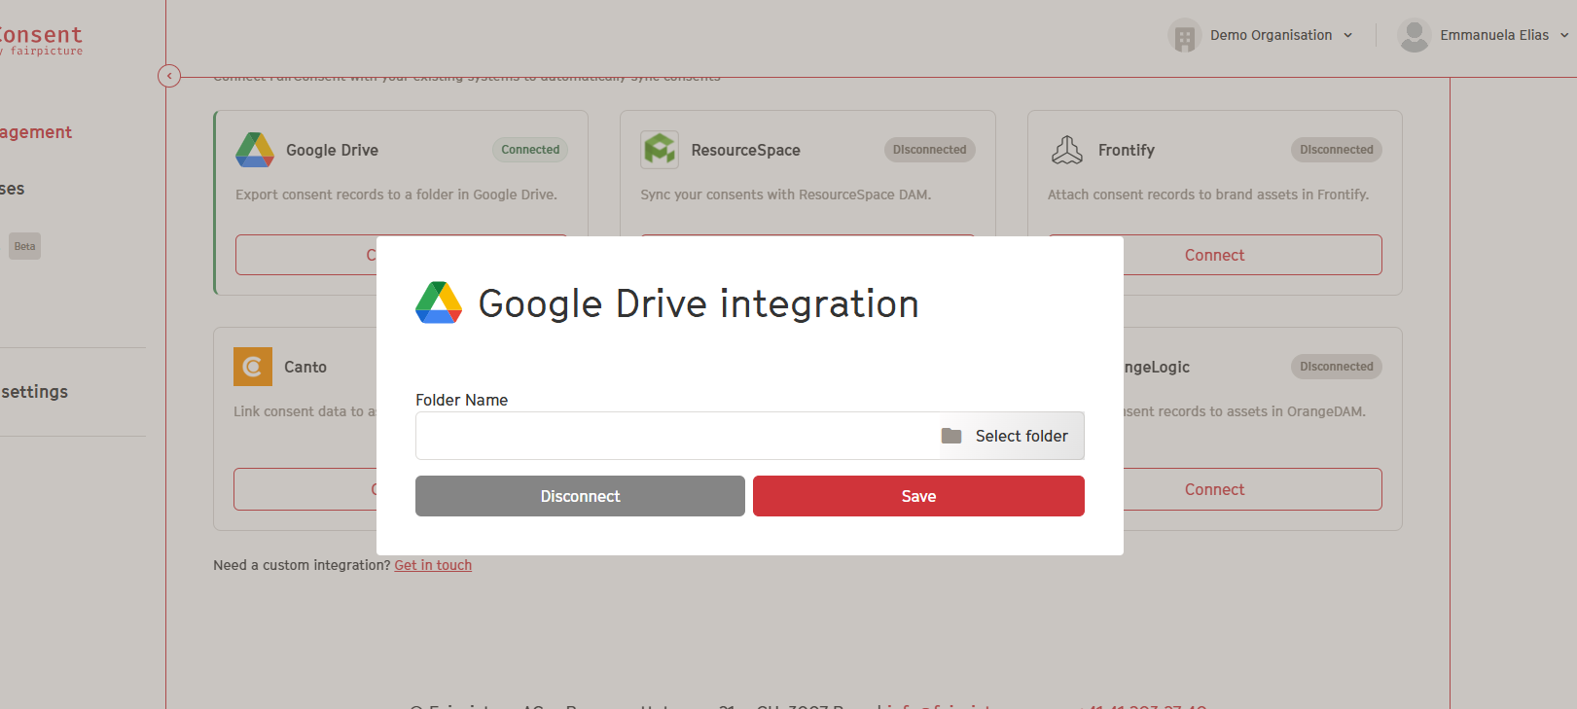Save the Google Drive integration
The image size is (1577, 709).
pyautogui.click(x=918, y=496)
